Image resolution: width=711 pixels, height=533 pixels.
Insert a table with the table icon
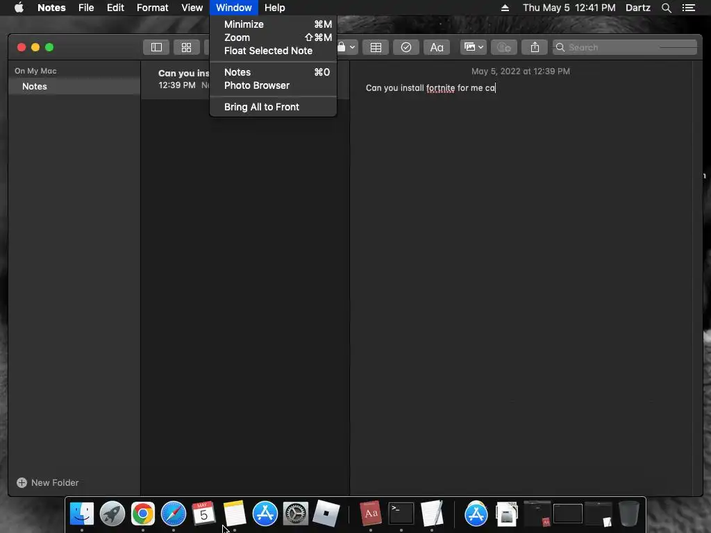coord(376,47)
